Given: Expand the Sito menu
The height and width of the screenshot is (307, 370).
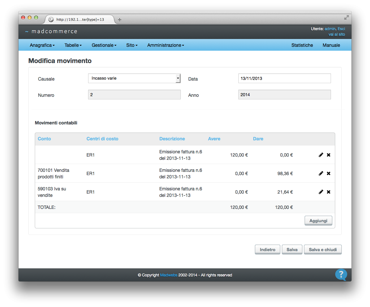Looking at the screenshot, I should [132, 45].
